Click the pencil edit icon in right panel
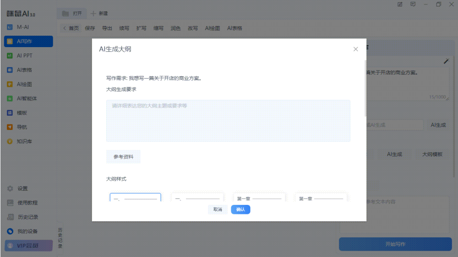Screen dimensions: 458x257 click(446, 61)
